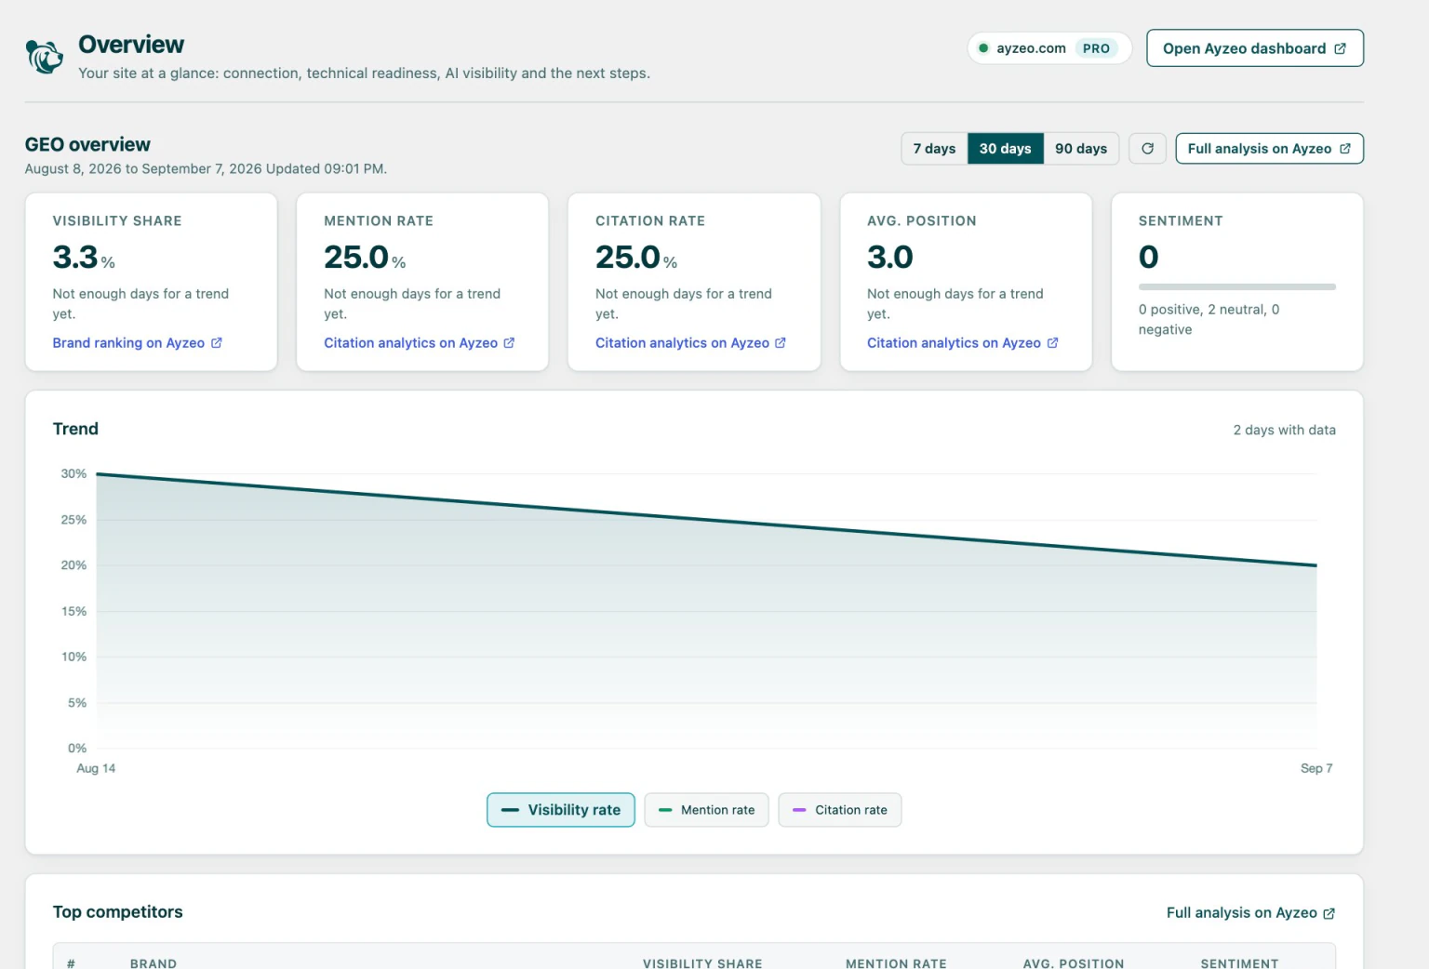This screenshot has width=1429, height=969.
Task: Click the Aug 14 starting point on the Trend line
Action: tap(98, 474)
